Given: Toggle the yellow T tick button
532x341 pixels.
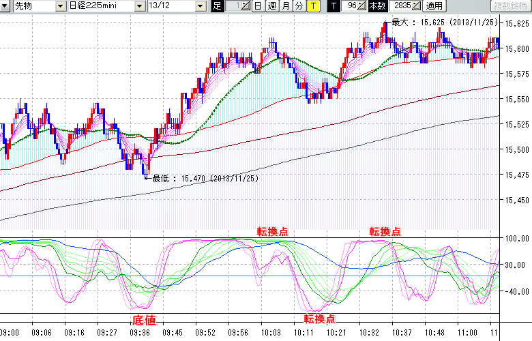Looking at the screenshot, I should tap(313, 6).
